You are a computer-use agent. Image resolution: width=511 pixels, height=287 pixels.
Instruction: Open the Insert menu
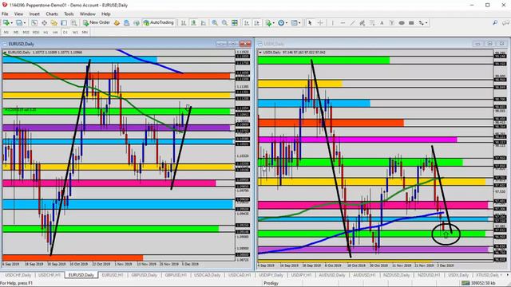(x=34, y=14)
